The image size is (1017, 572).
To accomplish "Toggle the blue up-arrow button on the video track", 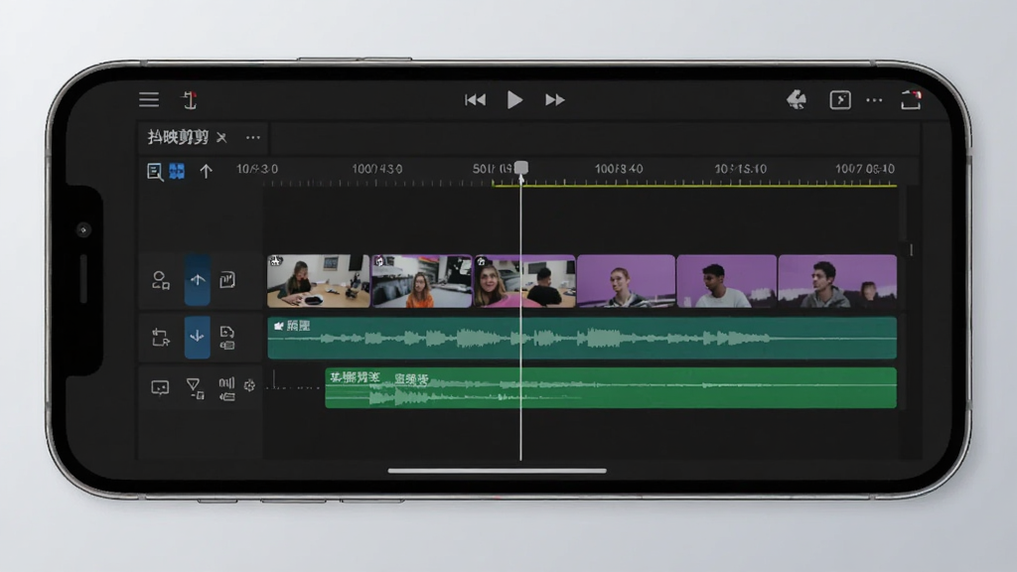I will tap(198, 280).
